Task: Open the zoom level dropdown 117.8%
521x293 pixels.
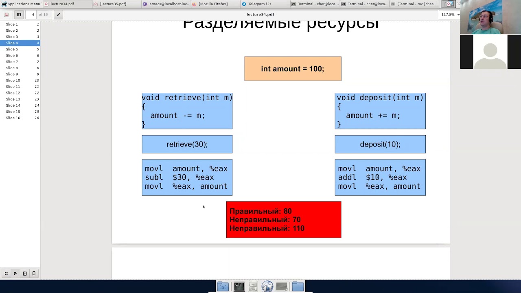Action: coord(450,15)
